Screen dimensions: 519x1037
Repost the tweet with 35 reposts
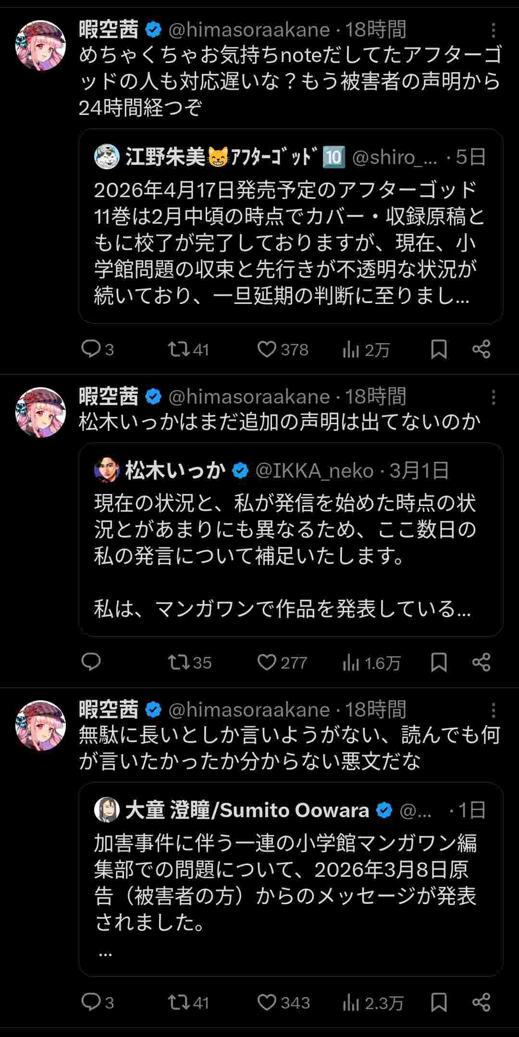coord(179,662)
